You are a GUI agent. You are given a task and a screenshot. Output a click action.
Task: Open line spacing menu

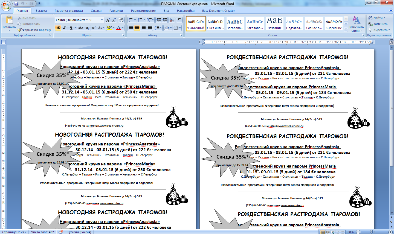pyautogui.click(x=158, y=28)
